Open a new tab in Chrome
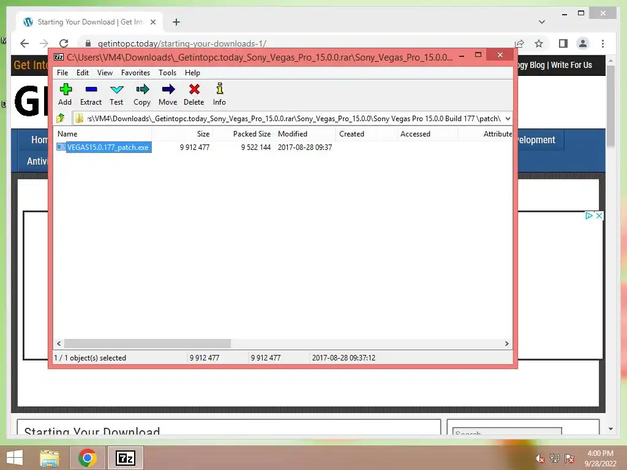Screen dimensions: 627x470 [176, 22]
